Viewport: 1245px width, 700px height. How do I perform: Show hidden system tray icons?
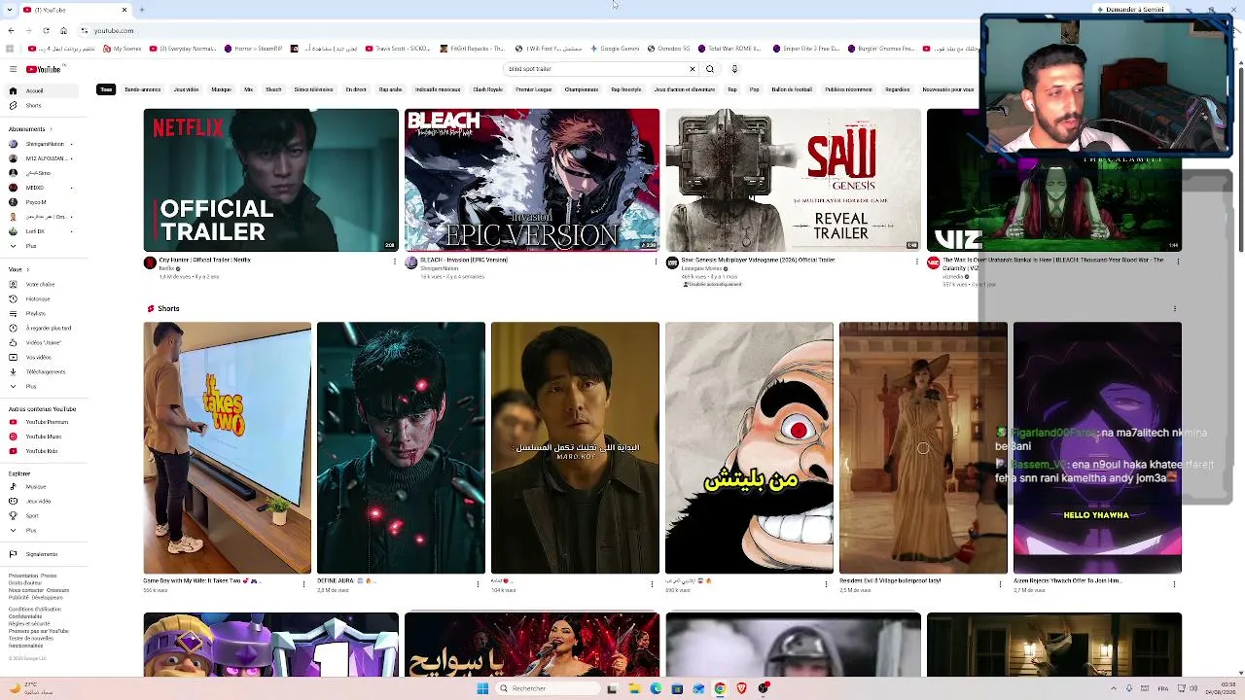[x=1114, y=688]
